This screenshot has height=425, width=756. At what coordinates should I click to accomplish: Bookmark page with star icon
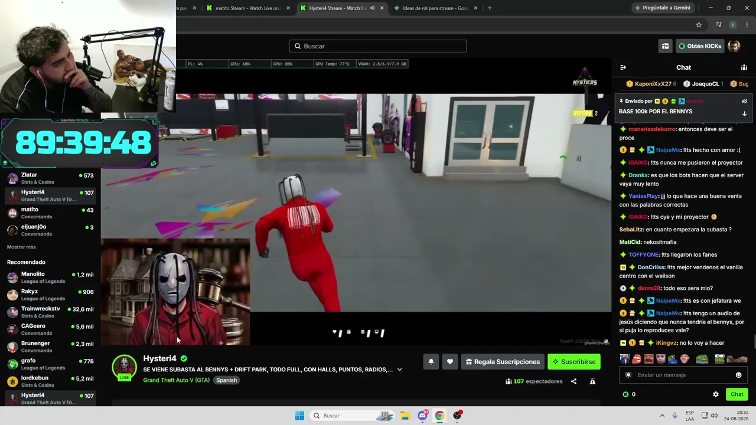pyautogui.click(x=699, y=25)
